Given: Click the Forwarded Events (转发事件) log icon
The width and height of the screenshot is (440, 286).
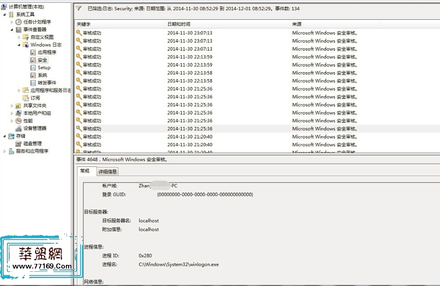Looking at the screenshot, I should pyautogui.click(x=33, y=83).
